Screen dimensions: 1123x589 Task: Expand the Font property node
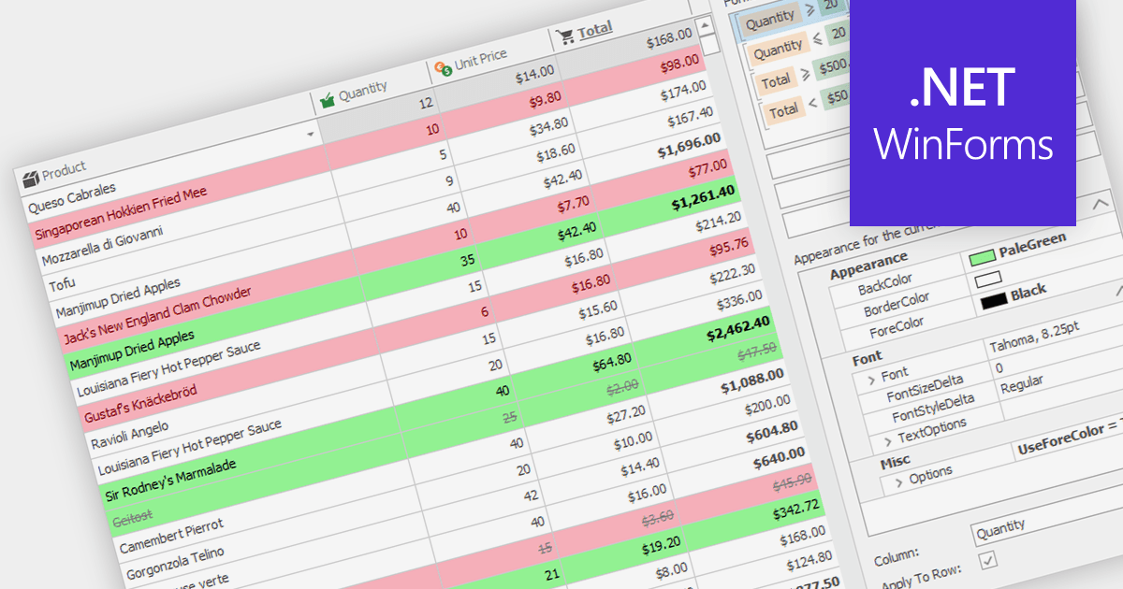tap(872, 380)
